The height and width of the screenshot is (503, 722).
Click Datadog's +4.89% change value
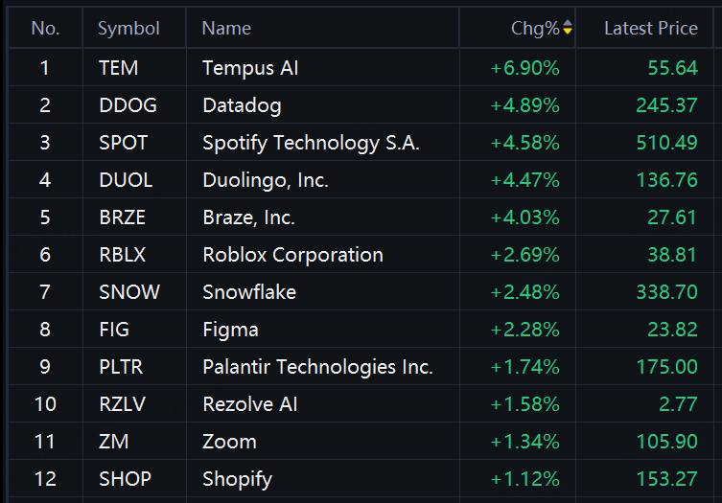click(x=524, y=105)
